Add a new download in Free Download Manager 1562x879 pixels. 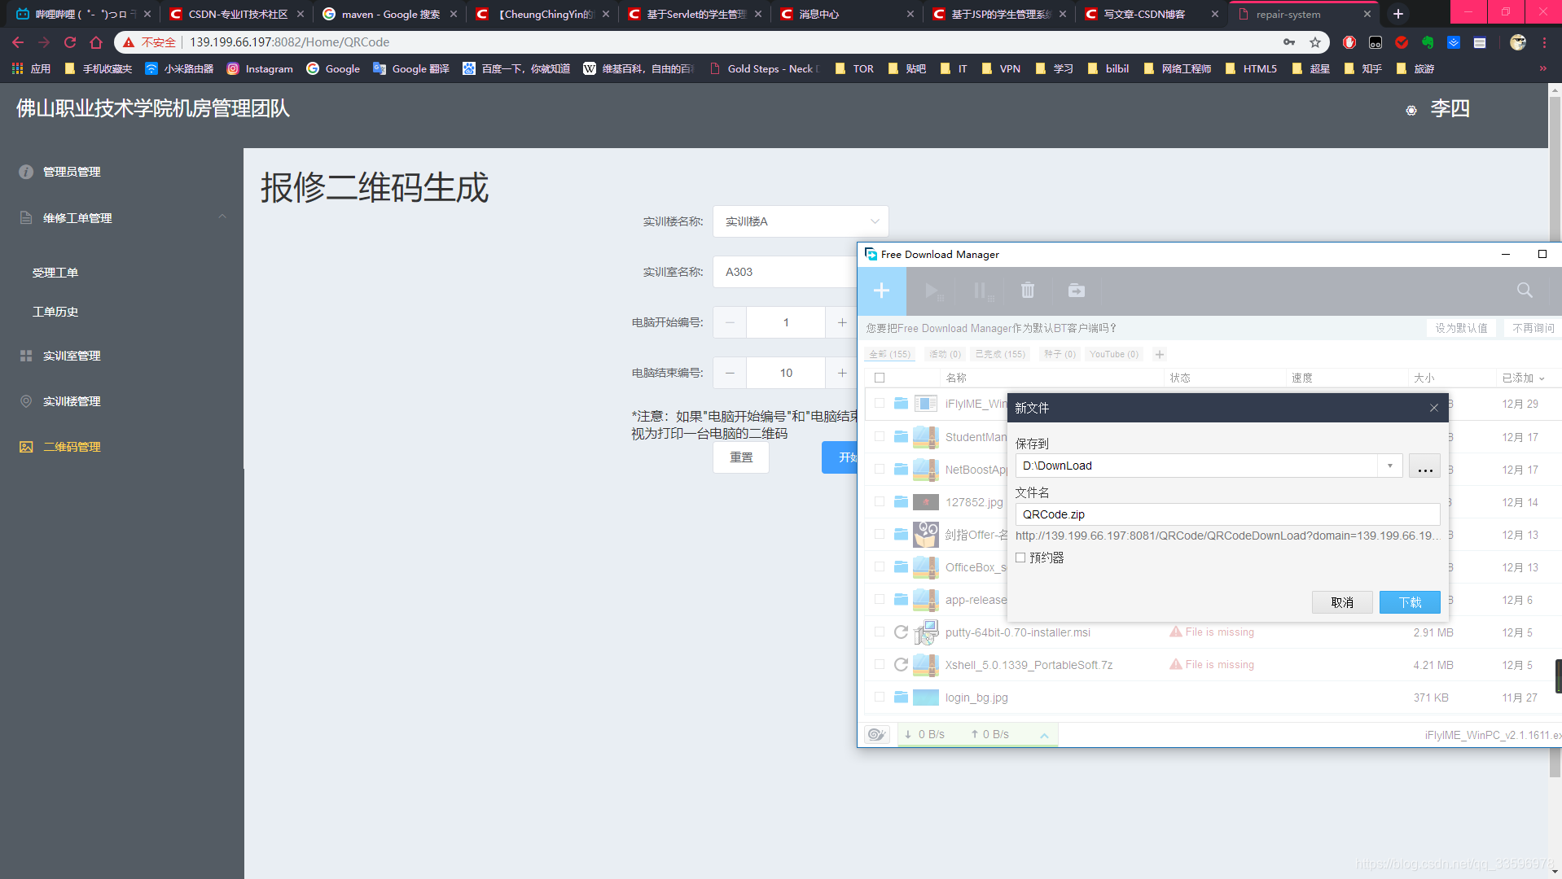[x=881, y=291]
